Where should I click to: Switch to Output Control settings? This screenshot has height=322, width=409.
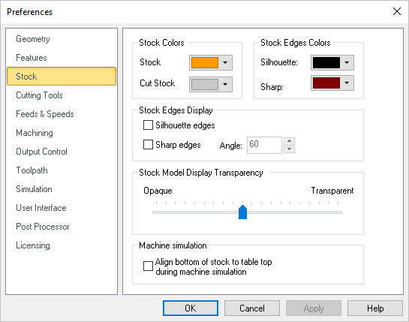(41, 152)
